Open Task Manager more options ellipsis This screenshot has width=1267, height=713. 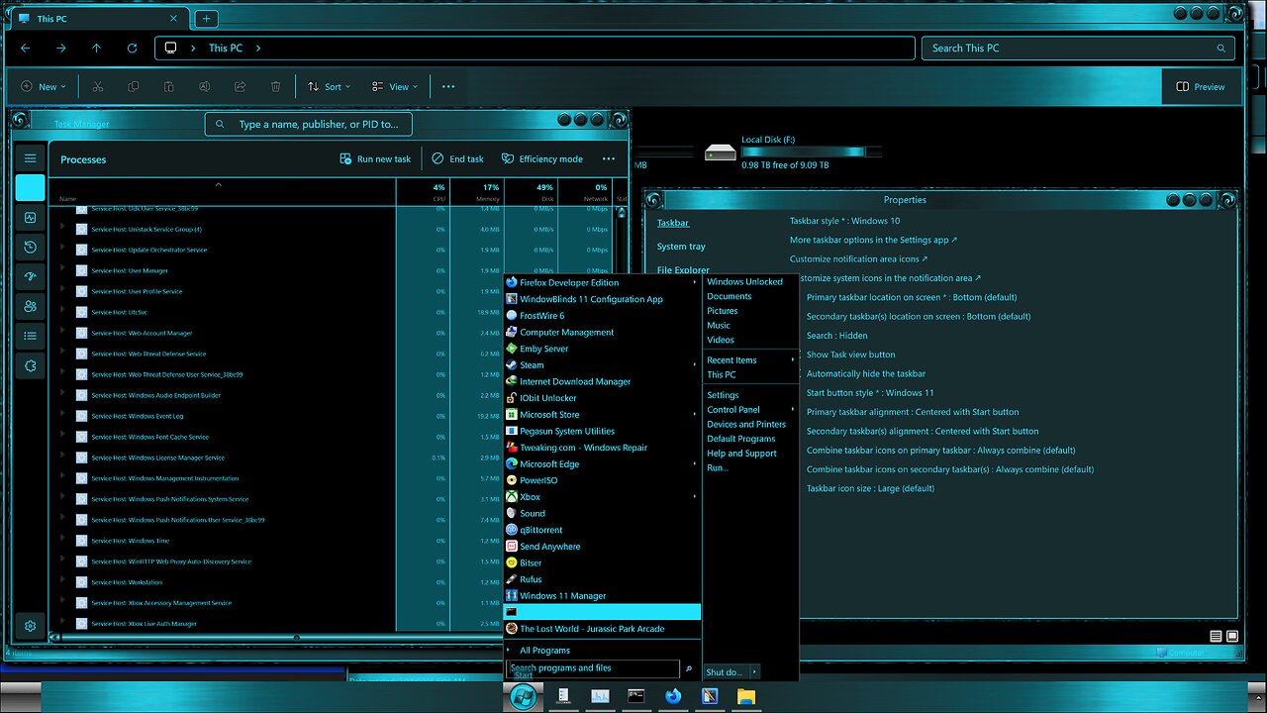point(609,158)
